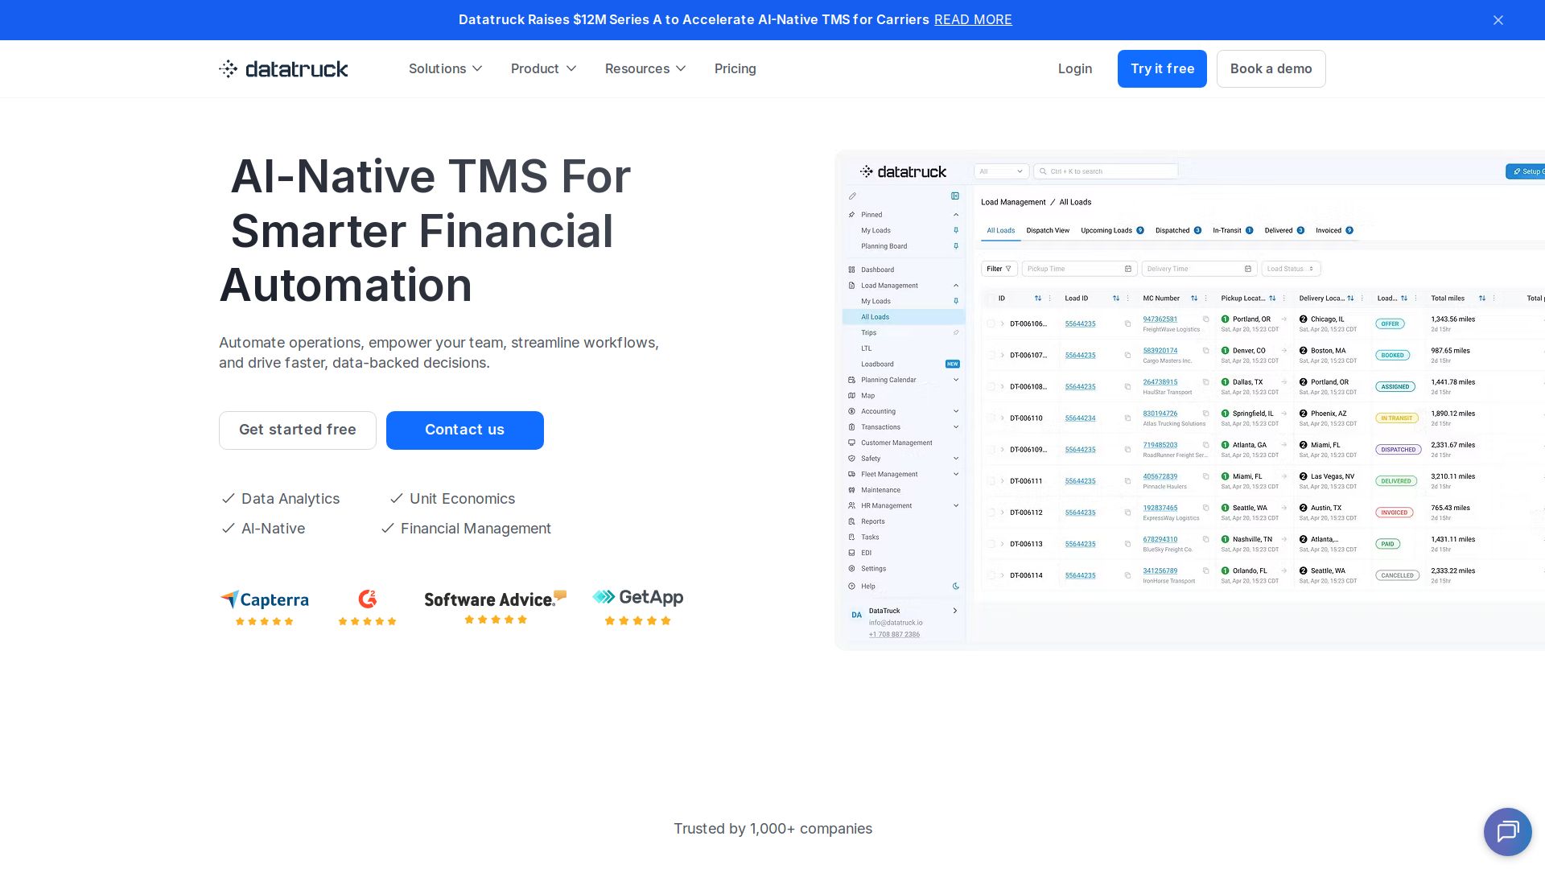Check the box for load DT-006111
Viewport: 1545px width, 869px height.
(991, 481)
